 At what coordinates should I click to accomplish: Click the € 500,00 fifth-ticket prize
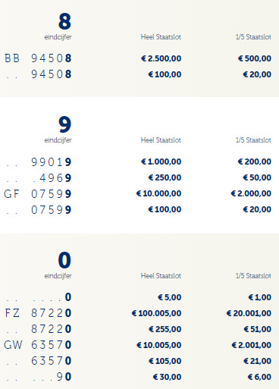255,58
